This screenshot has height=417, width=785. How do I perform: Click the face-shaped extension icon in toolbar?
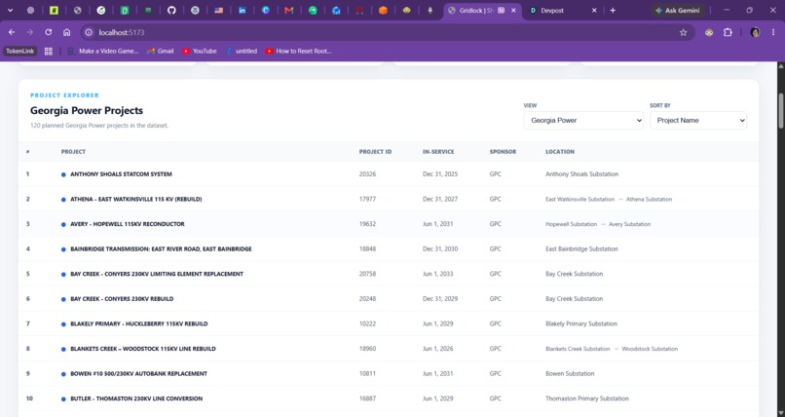[709, 32]
